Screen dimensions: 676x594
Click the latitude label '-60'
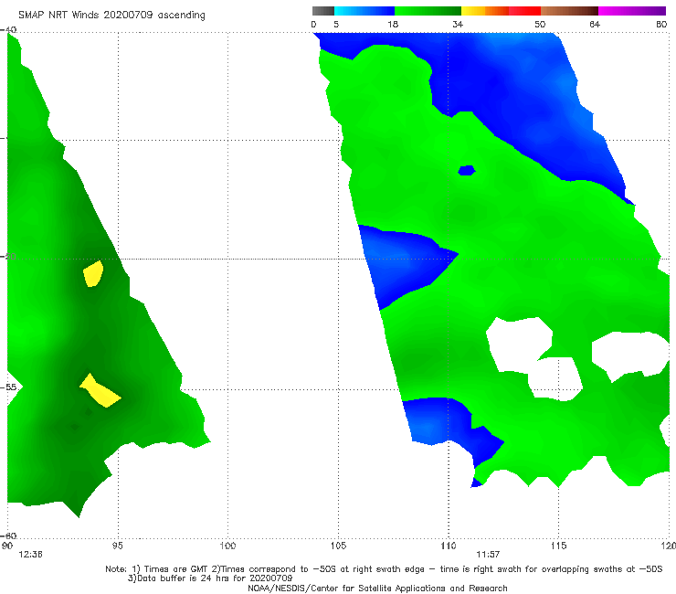[x=8, y=536]
